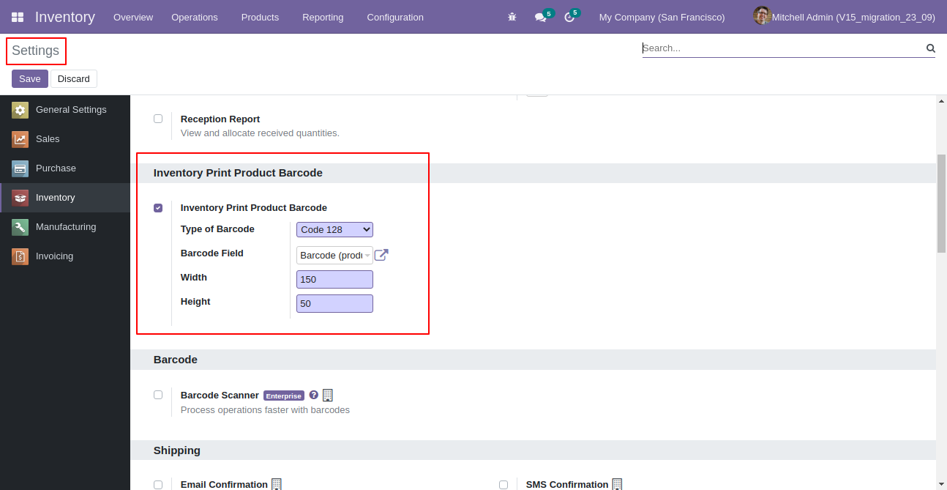
Task: Click 'Process operations faster with barcodes' text
Action: pos(265,410)
